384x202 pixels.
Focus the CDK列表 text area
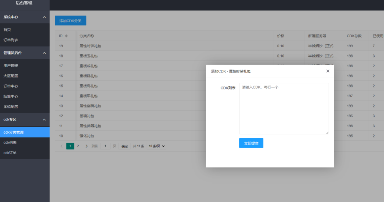tap(284, 109)
